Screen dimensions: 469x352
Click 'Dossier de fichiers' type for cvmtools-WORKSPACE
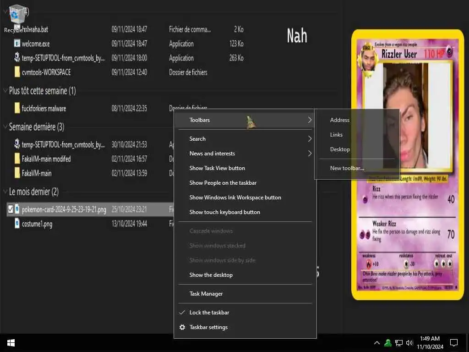pos(188,72)
